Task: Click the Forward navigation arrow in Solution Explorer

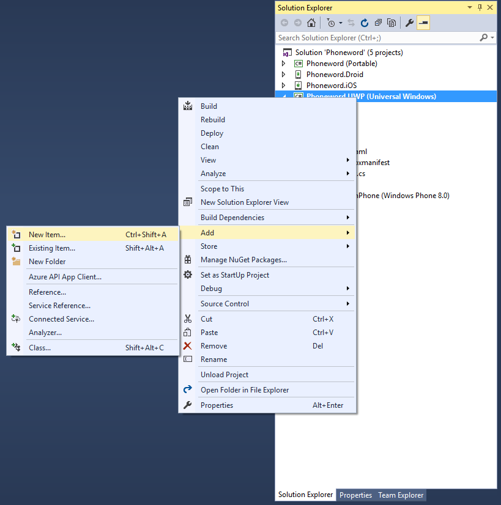Action: coord(298,23)
